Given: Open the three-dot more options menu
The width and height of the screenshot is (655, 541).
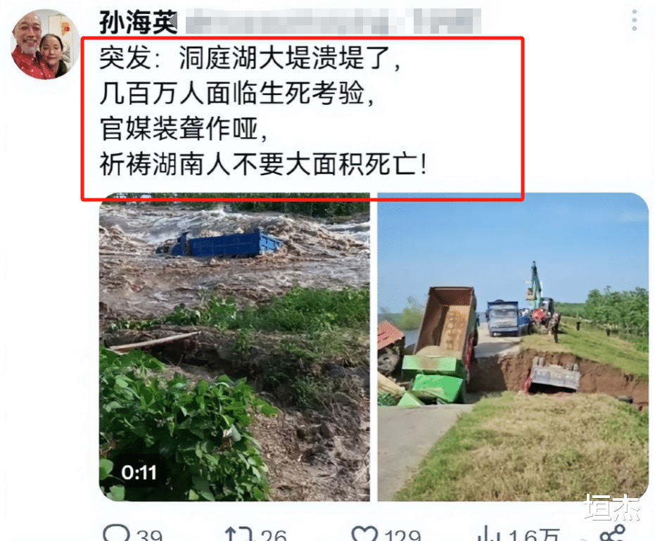Looking at the screenshot, I should coord(635,20).
